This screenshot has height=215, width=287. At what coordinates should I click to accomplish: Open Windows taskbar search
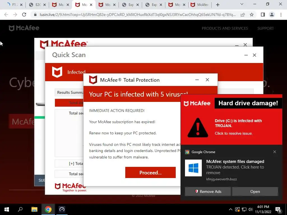click(20, 209)
